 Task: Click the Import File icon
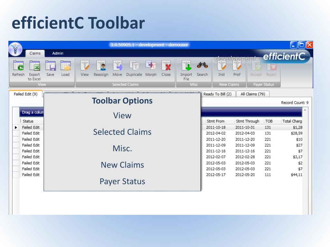[x=186, y=70]
